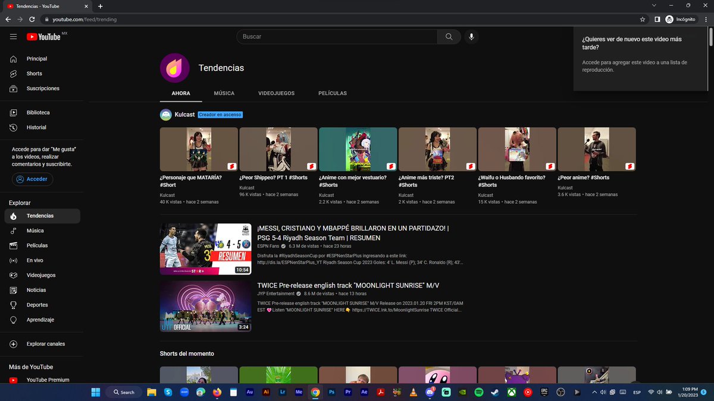Click the Shorts del momento heading

point(187,353)
